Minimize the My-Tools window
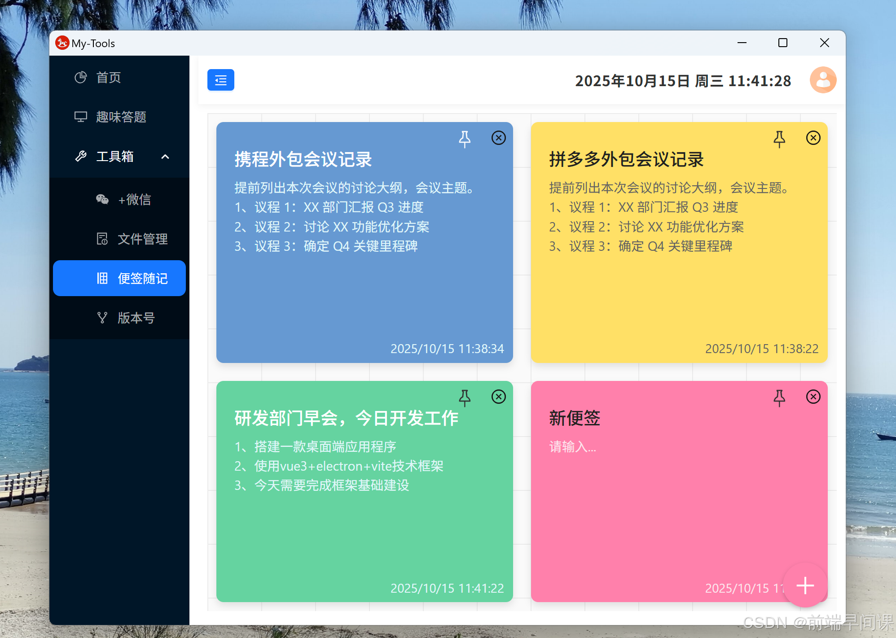The image size is (896, 638). click(x=742, y=43)
